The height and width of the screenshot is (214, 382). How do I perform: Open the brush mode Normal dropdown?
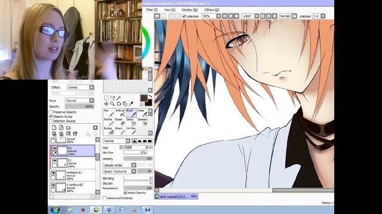pyautogui.click(x=117, y=141)
